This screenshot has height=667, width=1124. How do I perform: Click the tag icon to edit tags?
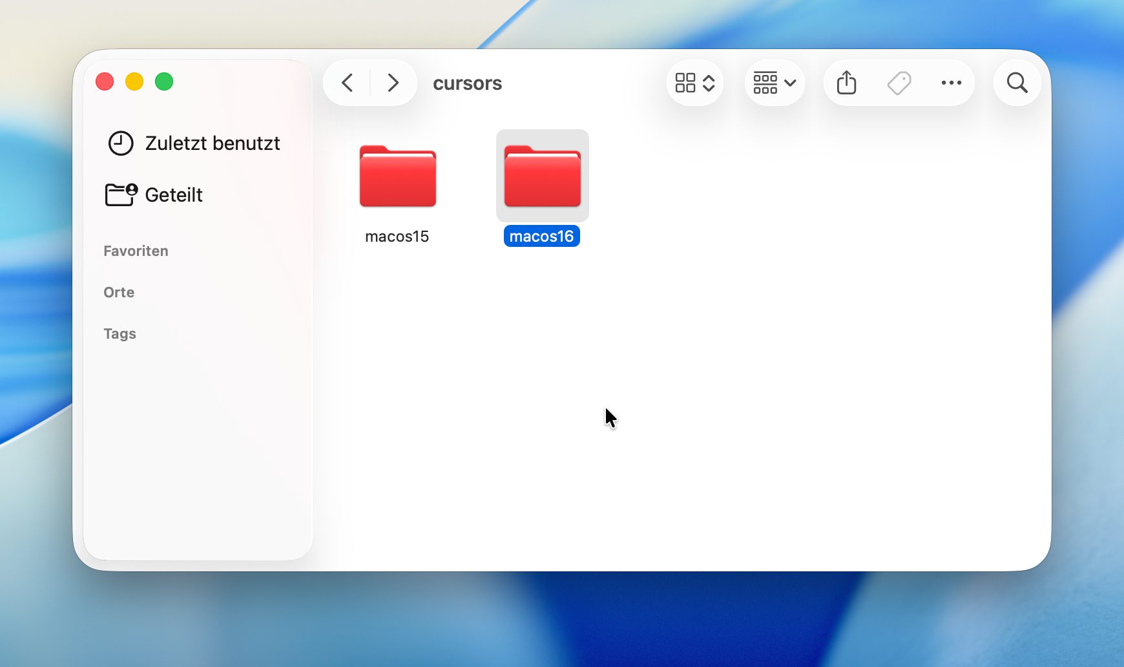tap(899, 83)
